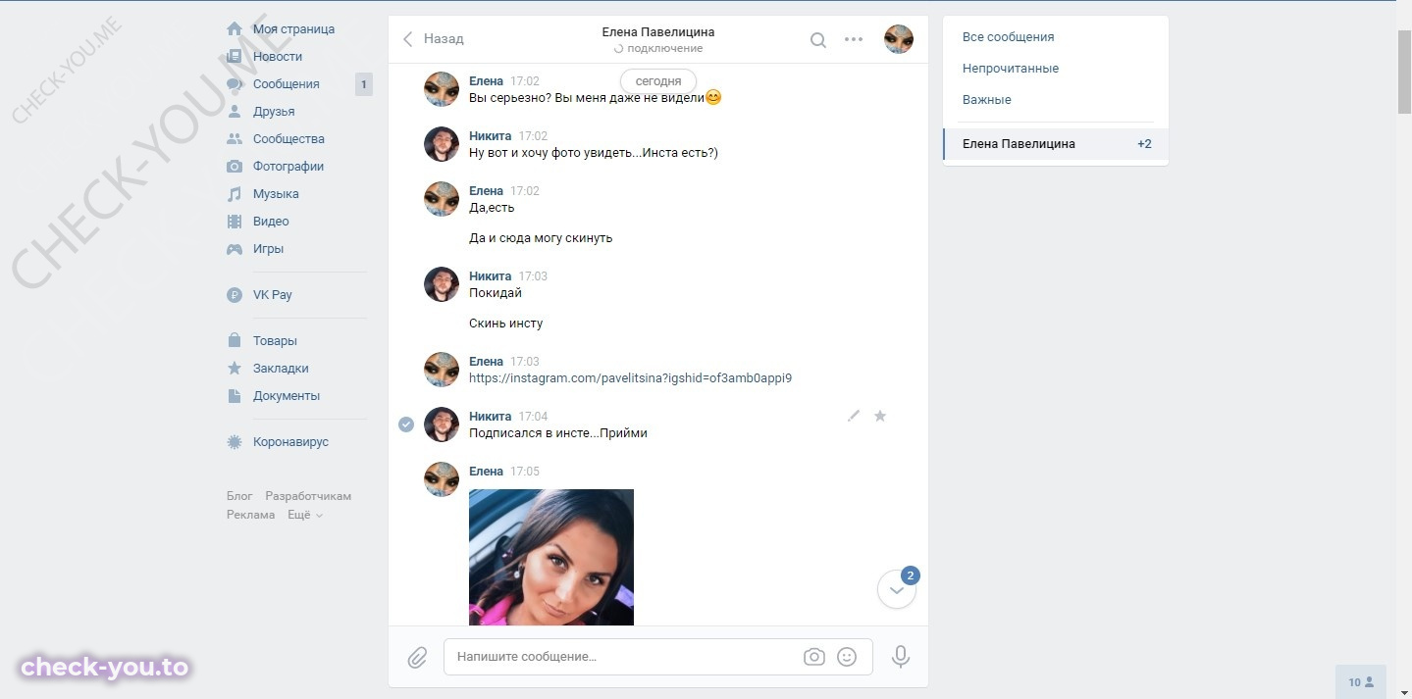1412x699 pixels.
Task: Click Елена Павелицина name in chat header
Action: (x=658, y=32)
